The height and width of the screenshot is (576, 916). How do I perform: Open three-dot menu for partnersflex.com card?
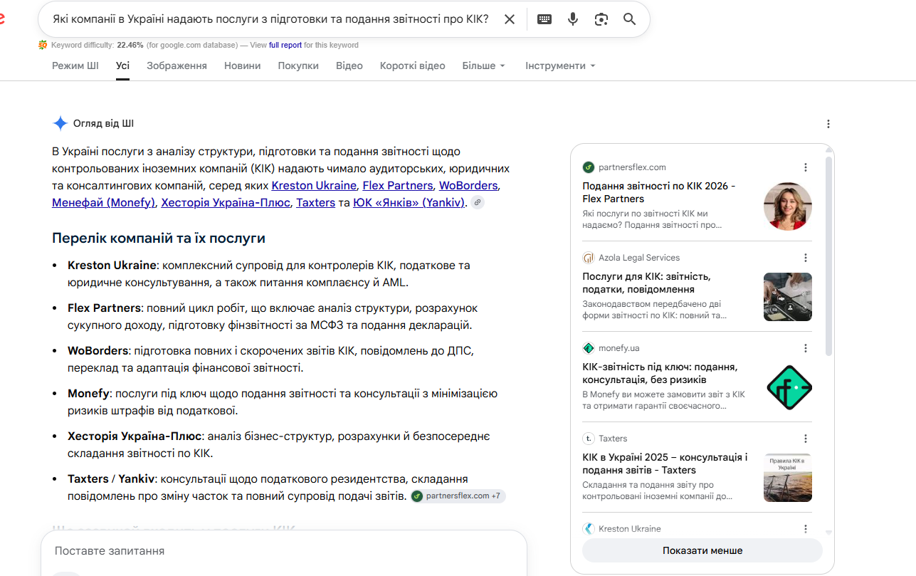pos(806,167)
